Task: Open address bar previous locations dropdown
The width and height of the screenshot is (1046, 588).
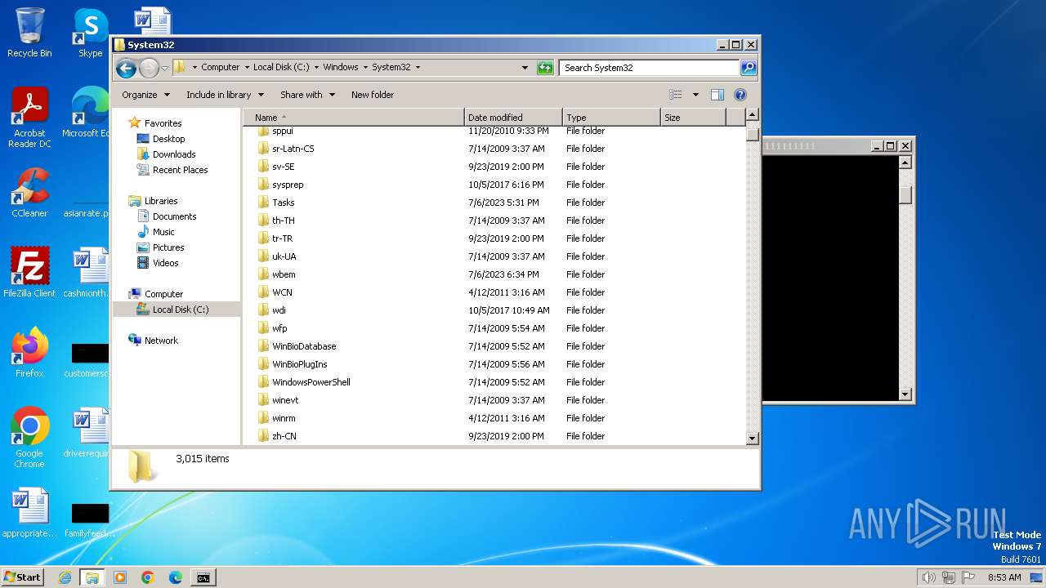Action: 525,68
